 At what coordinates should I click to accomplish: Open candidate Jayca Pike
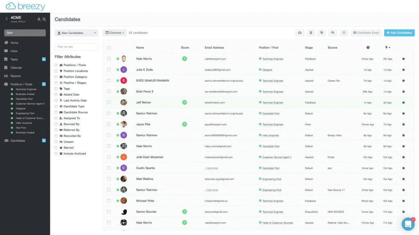143,124
